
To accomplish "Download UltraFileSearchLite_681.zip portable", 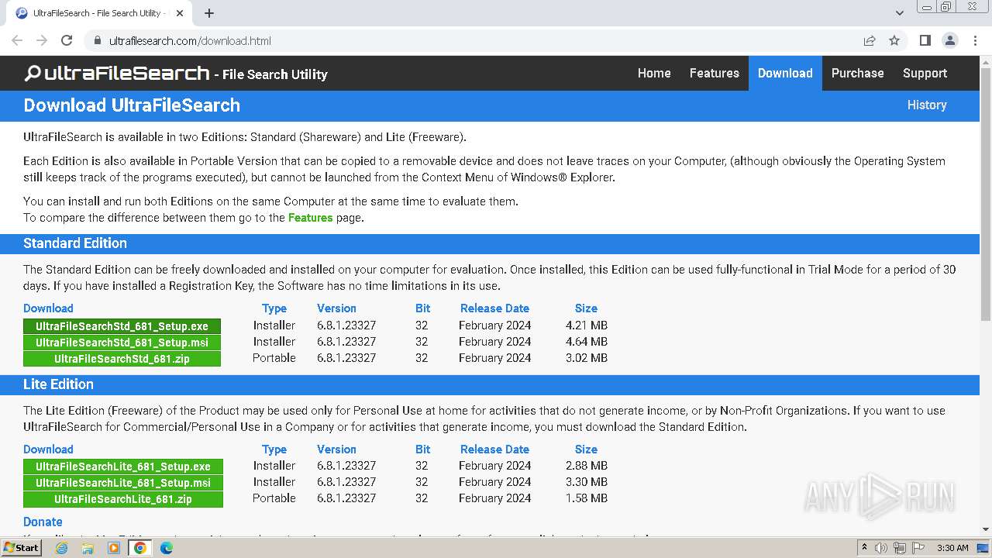I will tap(122, 499).
